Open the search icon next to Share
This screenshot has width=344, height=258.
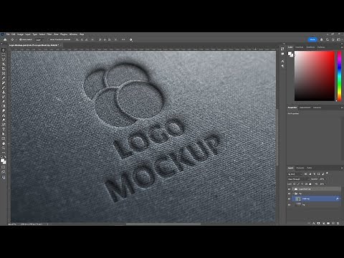(x=328, y=39)
